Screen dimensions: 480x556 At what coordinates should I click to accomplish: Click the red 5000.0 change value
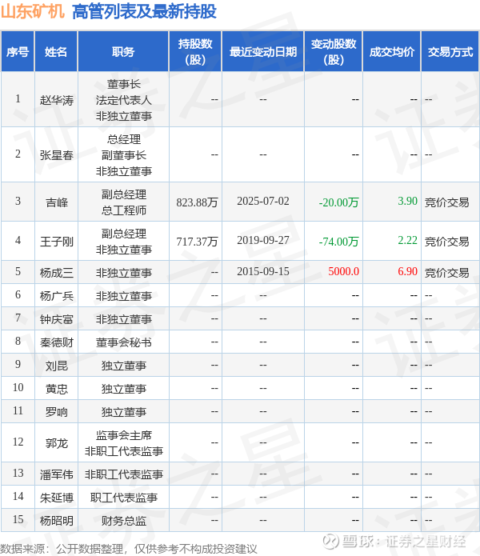pyautogui.click(x=343, y=272)
